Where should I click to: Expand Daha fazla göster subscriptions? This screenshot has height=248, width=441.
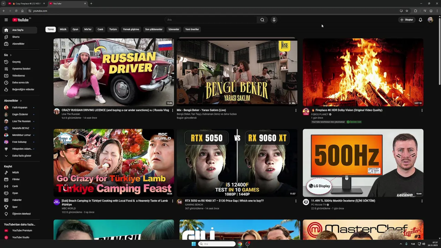coord(19,156)
